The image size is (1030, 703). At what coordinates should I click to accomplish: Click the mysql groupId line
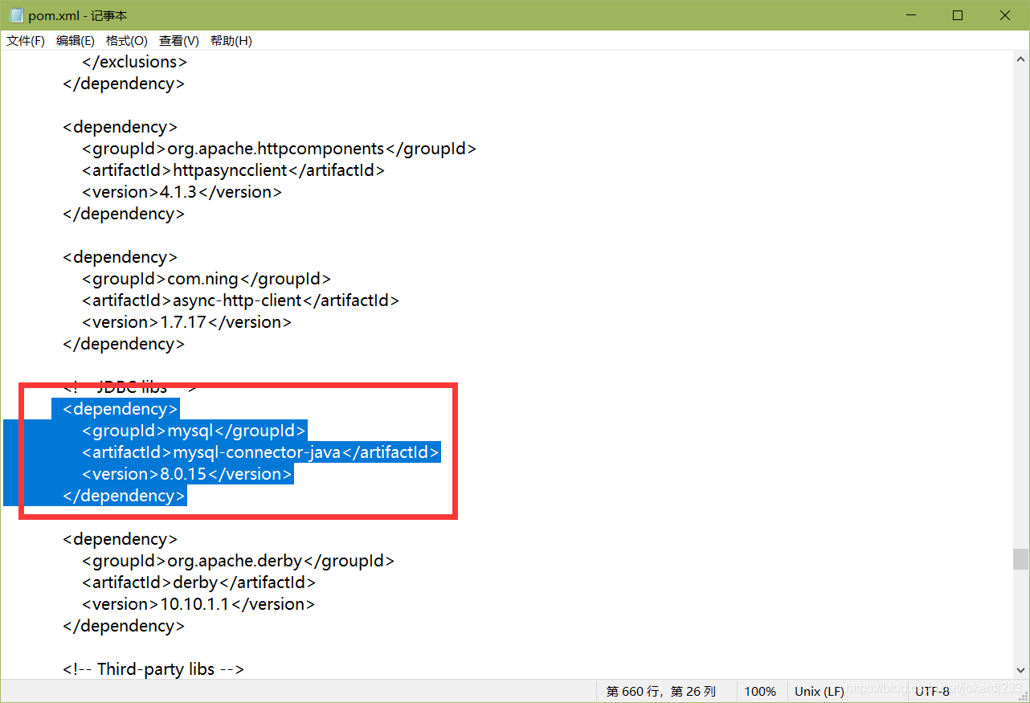194,431
